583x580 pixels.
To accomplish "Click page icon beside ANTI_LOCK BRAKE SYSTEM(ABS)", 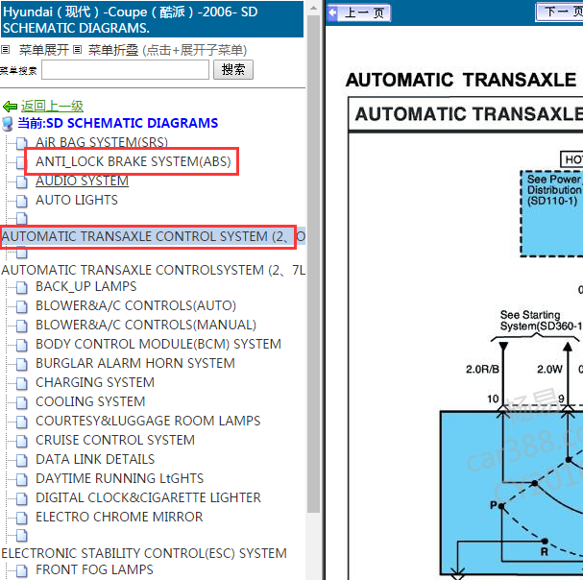I will pyautogui.click(x=21, y=162).
